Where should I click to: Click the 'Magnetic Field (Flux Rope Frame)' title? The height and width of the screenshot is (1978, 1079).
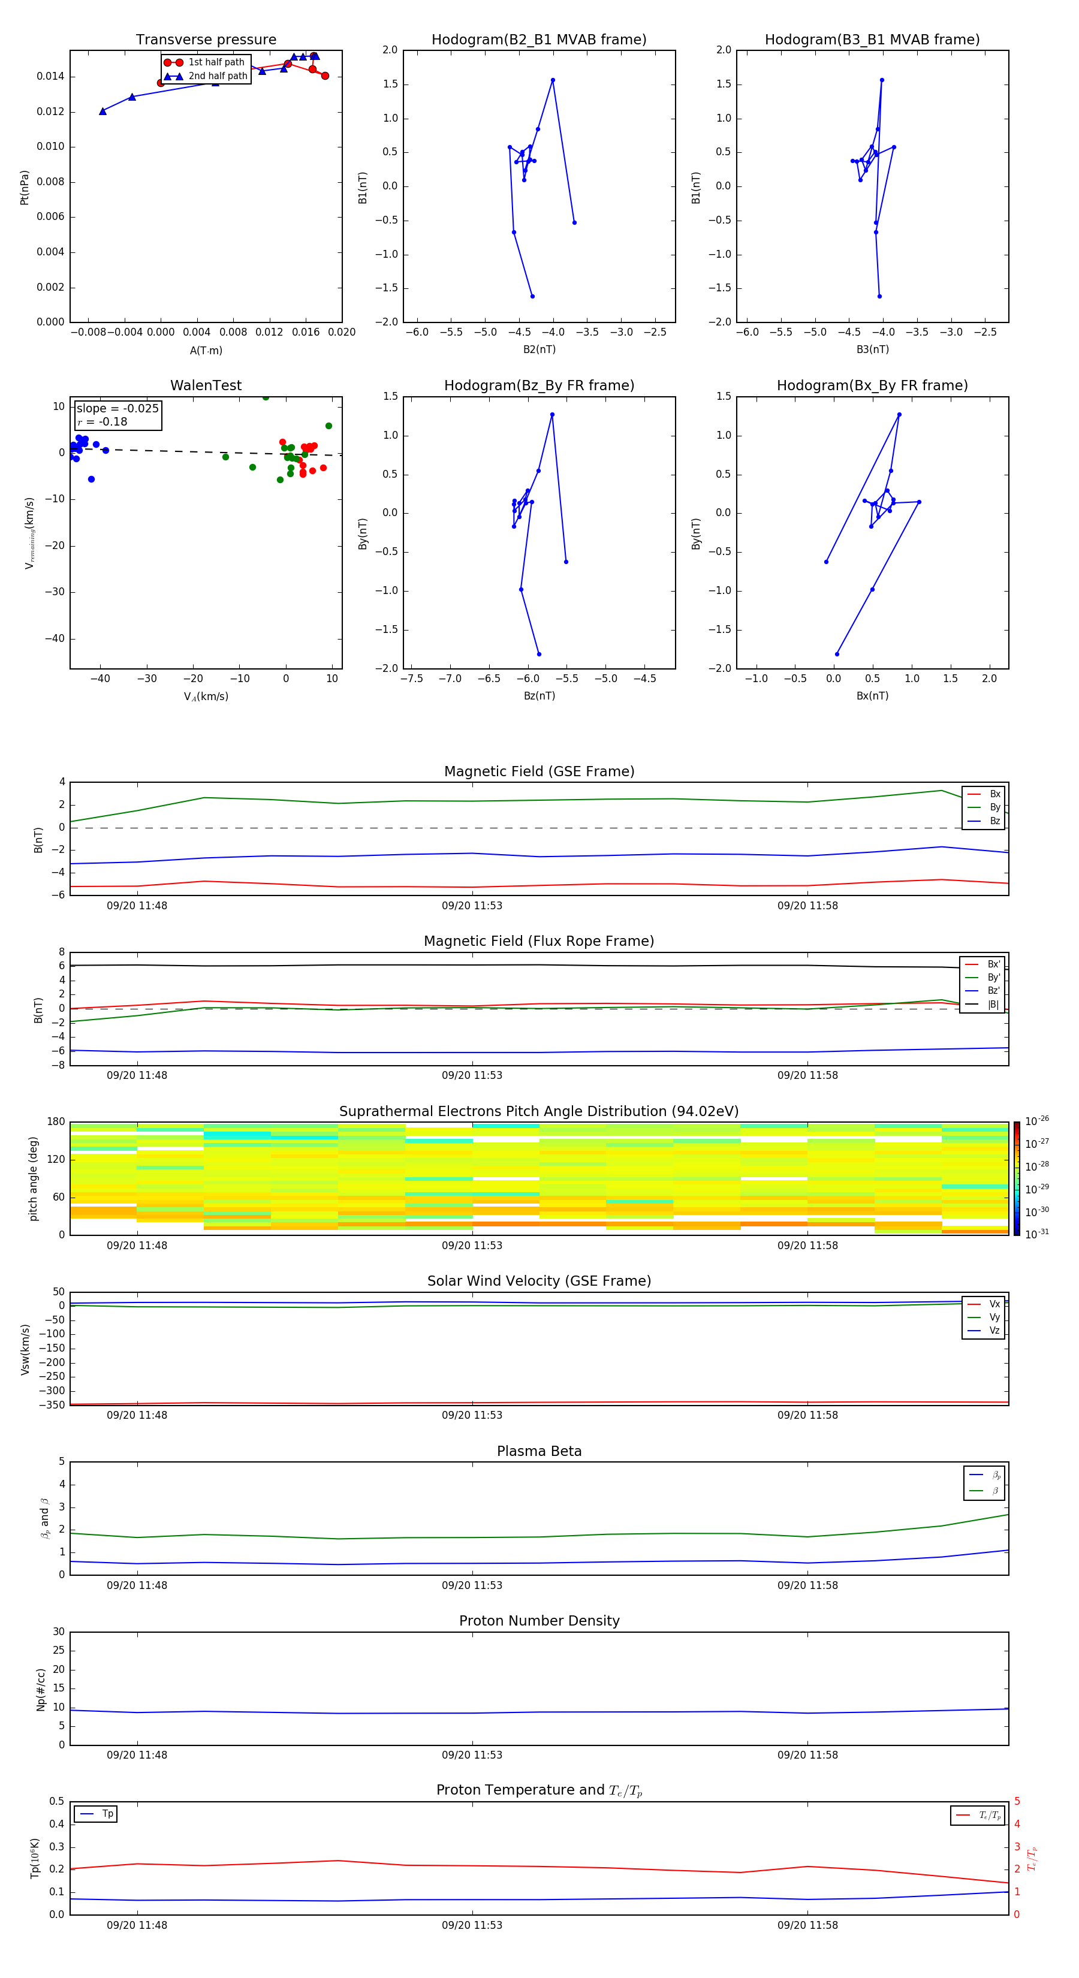[x=539, y=942]
